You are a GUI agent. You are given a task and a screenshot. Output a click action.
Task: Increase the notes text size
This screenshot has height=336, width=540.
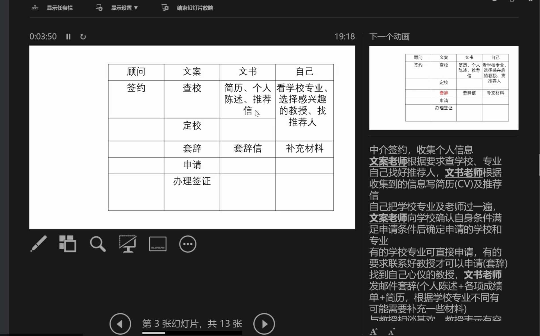(374, 332)
